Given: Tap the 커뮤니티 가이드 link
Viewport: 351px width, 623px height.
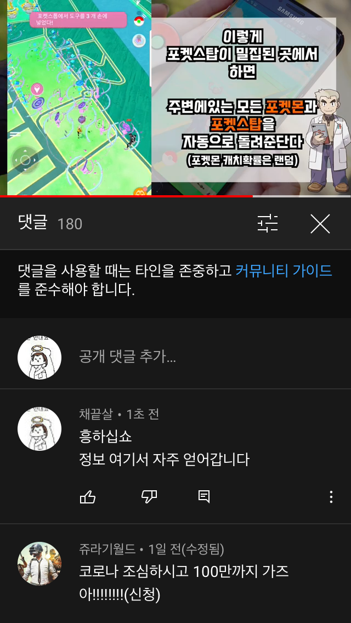Looking at the screenshot, I should 284,271.
